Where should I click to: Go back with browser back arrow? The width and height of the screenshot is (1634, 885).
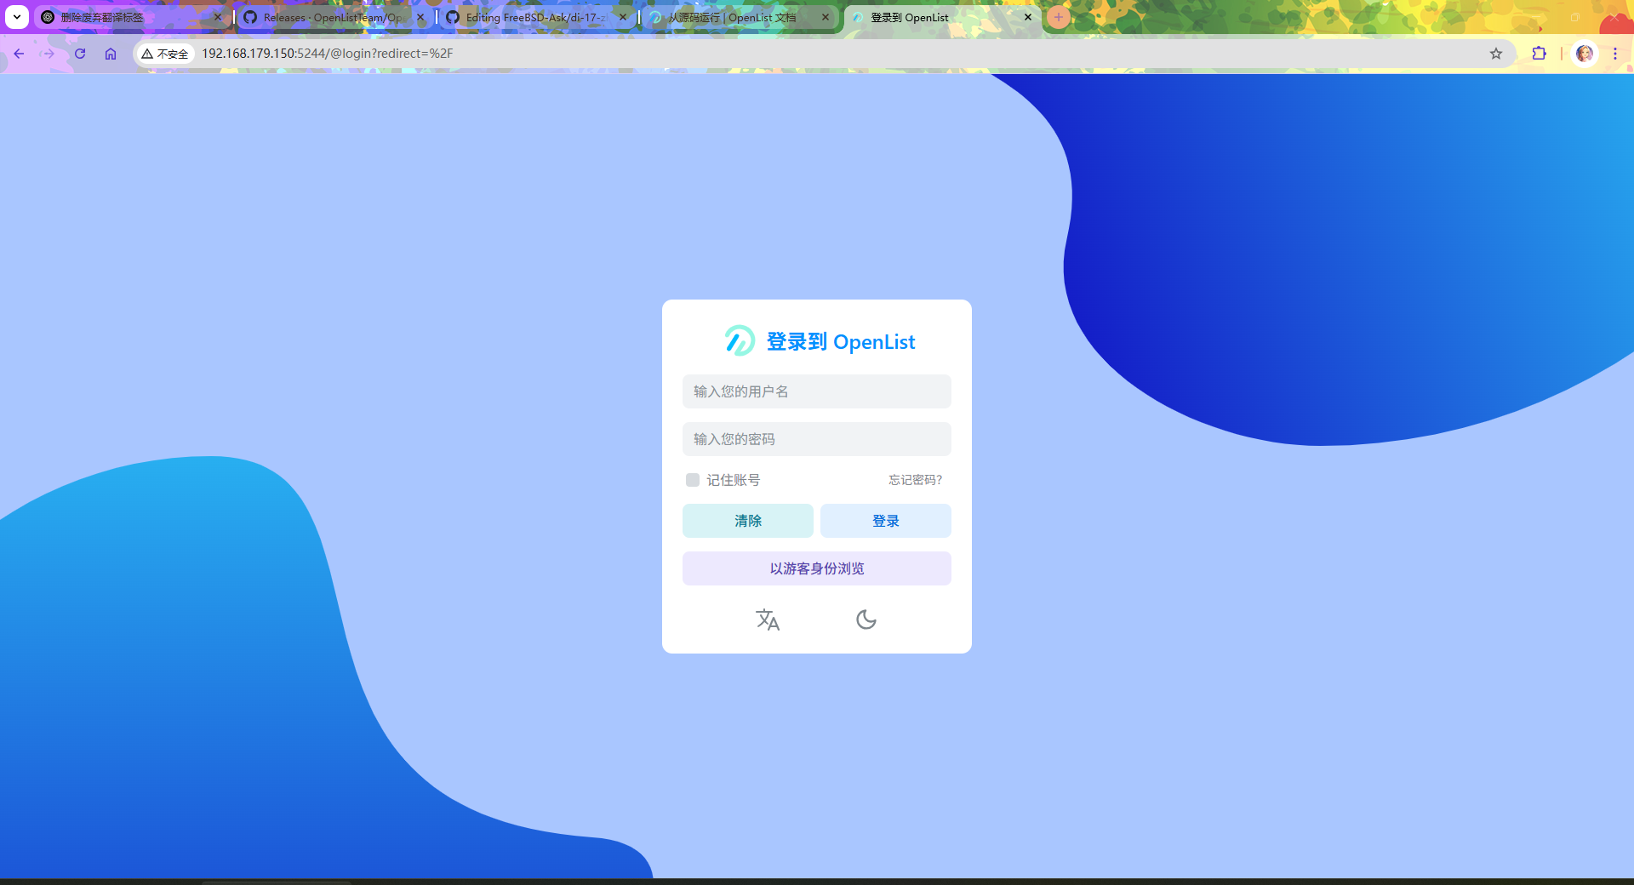coord(19,54)
